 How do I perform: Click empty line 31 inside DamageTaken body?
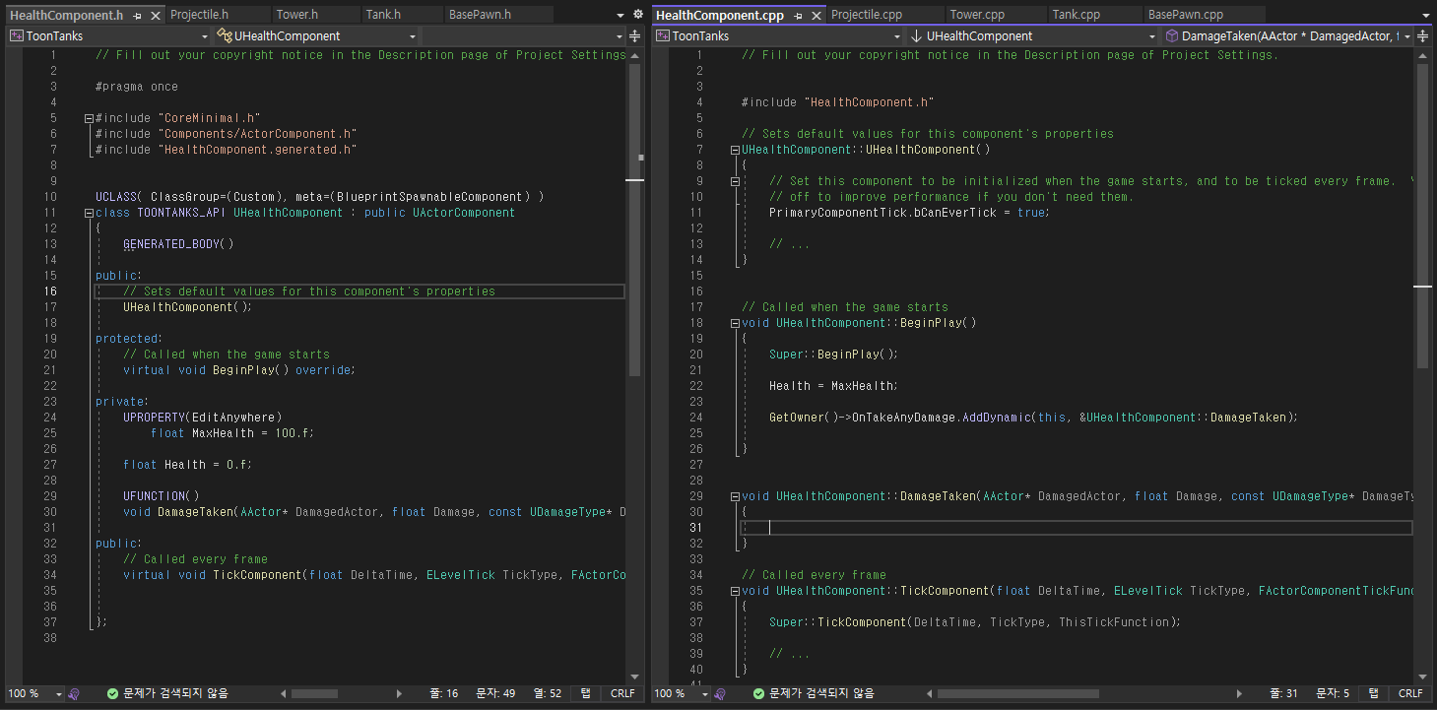1076,528
